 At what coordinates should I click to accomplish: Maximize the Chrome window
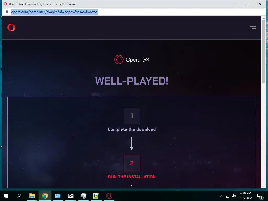point(248,4)
